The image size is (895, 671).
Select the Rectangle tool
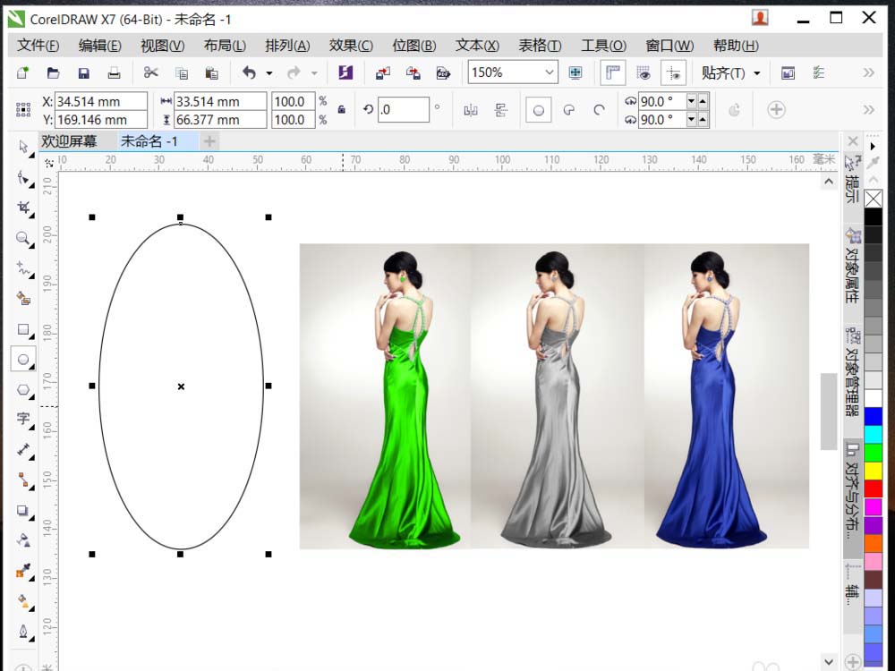click(x=23, y=328)
